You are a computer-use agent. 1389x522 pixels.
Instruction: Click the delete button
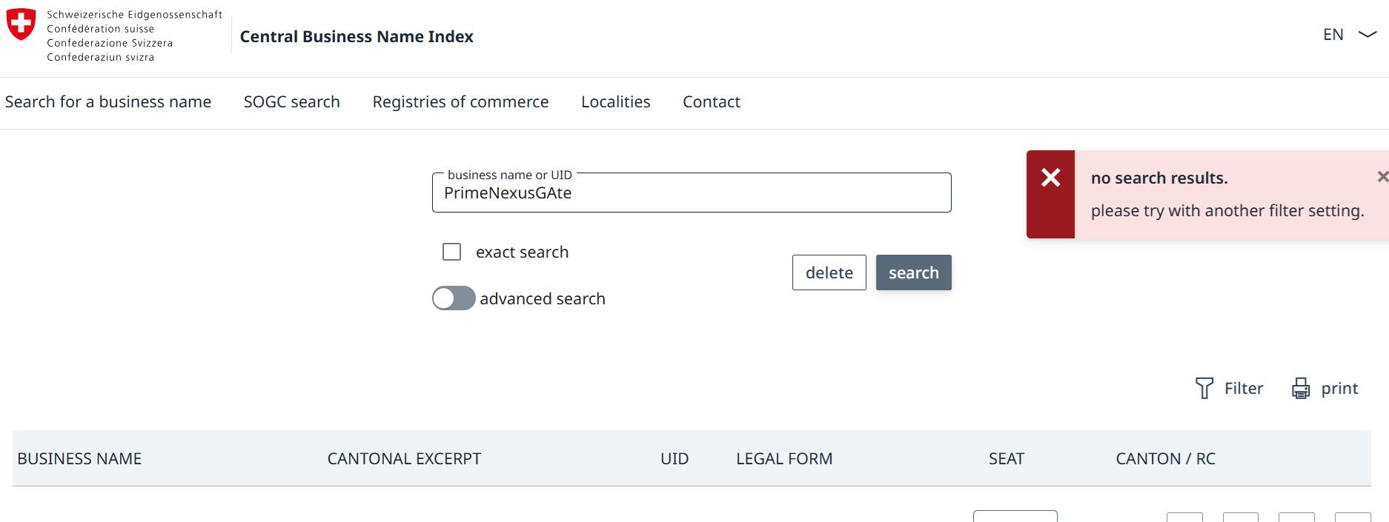coord(829,272)
